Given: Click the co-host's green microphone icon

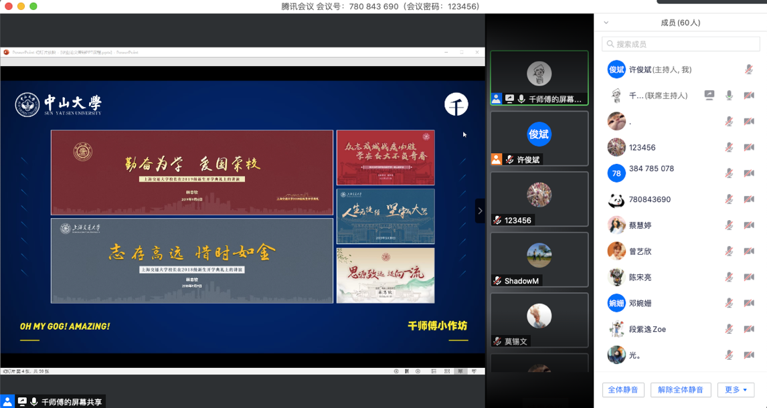Looking at the screenshot, I should (x=730, y=96).
